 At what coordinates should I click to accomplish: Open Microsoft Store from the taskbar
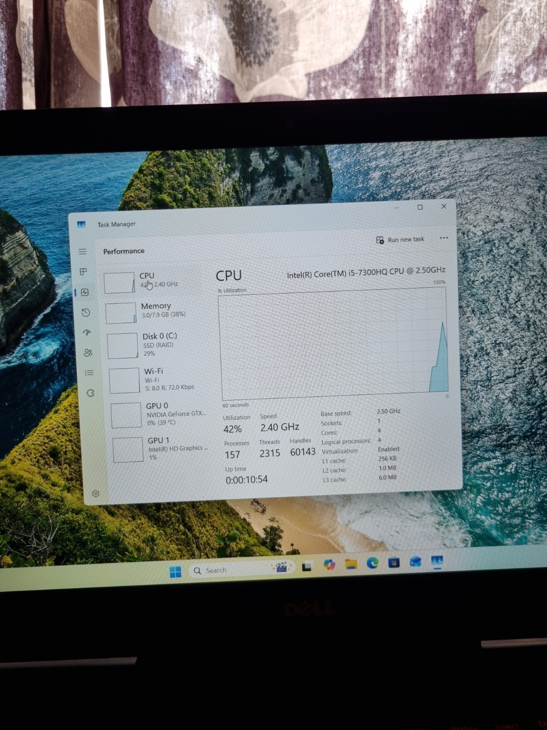(394, 563)
